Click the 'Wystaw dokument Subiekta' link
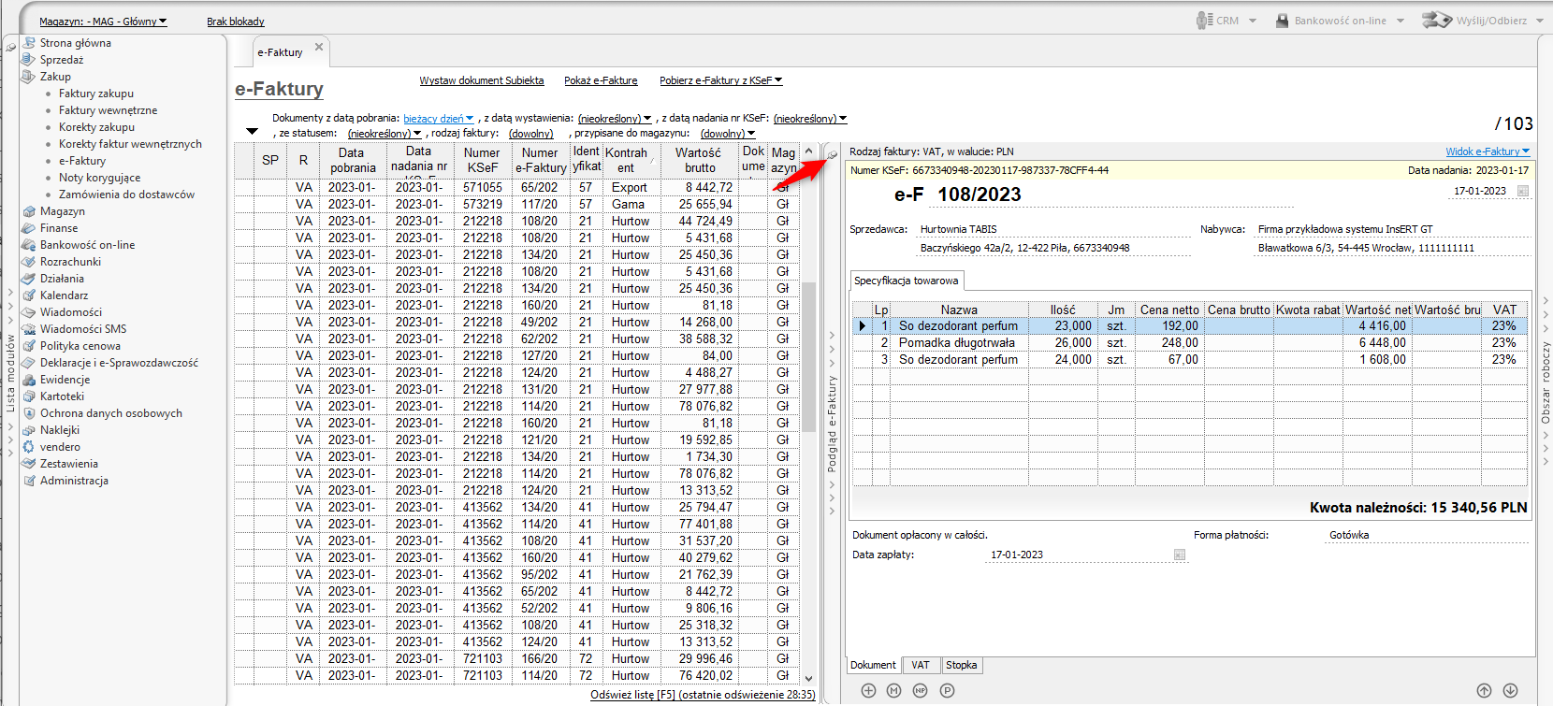The width and height of the screenshot is (1553, 706). click(481, 80)
